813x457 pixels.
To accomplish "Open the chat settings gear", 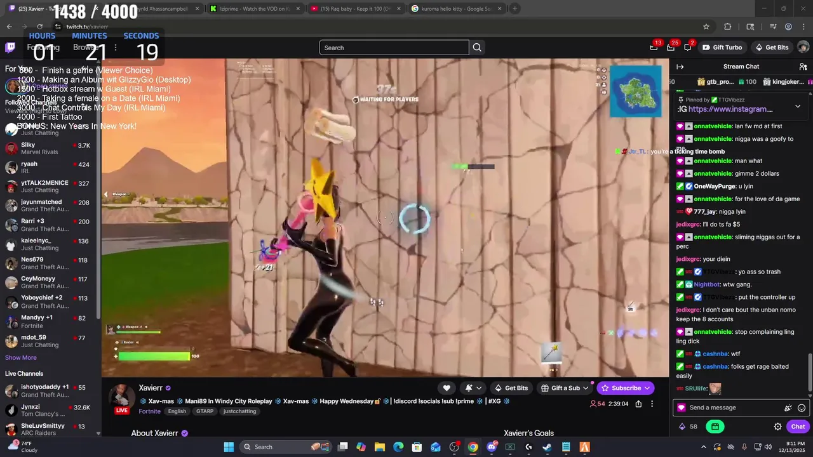I will click(x=777, y=427).
